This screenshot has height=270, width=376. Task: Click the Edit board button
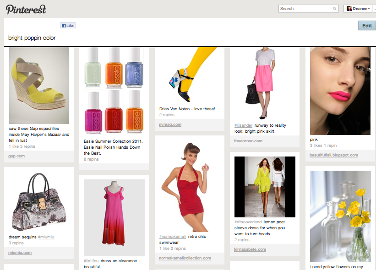367,26
